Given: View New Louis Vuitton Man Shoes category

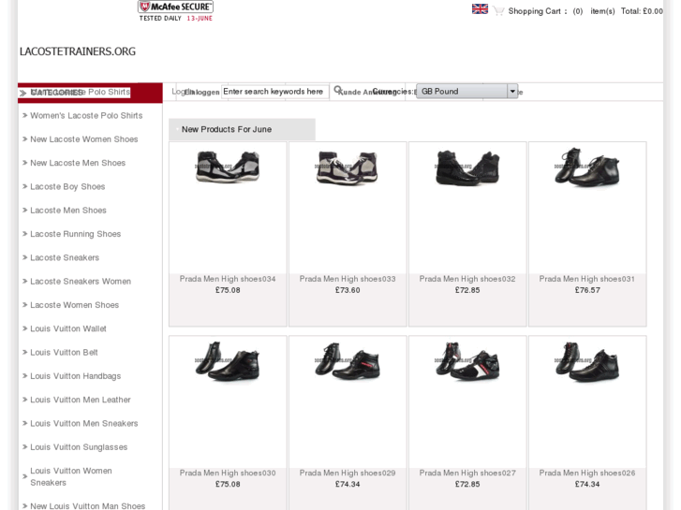Looking at the screenshot, I should tap(87, 505).
